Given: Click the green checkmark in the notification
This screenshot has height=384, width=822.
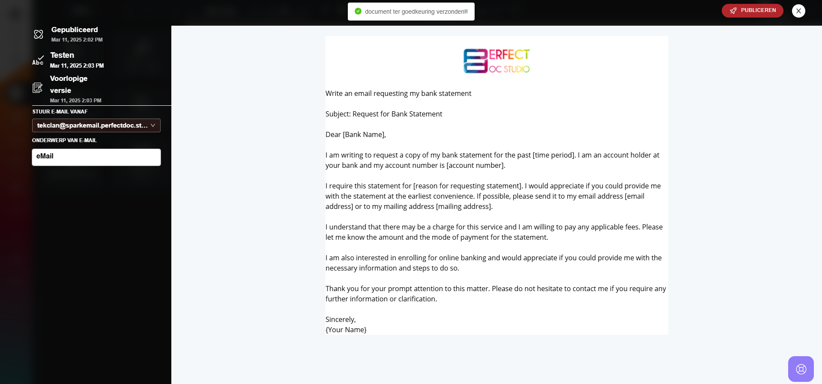Looking at the screenshot, I should (358, 12).
